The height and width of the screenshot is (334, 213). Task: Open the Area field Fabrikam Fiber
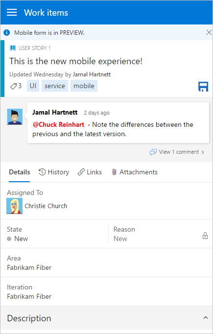click(x=107, y=262)
